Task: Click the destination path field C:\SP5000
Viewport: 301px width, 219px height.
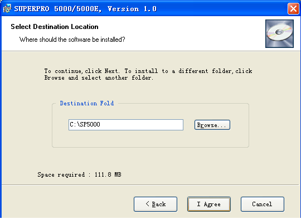Action: [x=126, y=125]
